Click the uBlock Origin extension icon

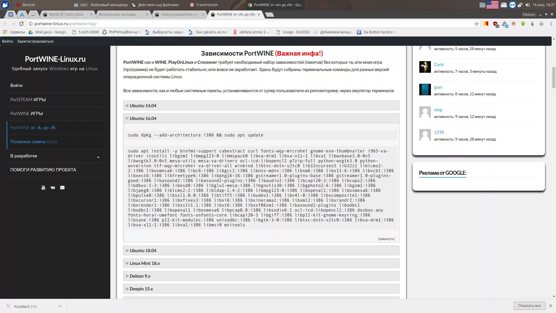(x=495, y=24)
